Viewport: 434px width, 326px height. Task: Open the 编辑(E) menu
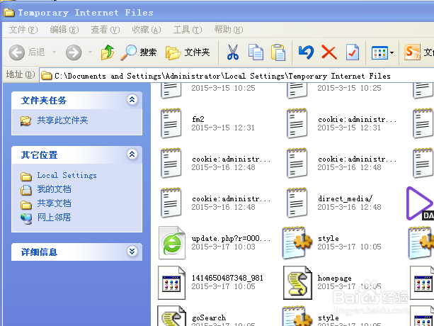click(x=64, y=29)
